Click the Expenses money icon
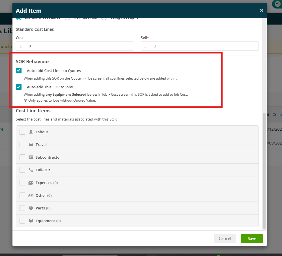The image size is (282, 256). [x=31, y=183]
